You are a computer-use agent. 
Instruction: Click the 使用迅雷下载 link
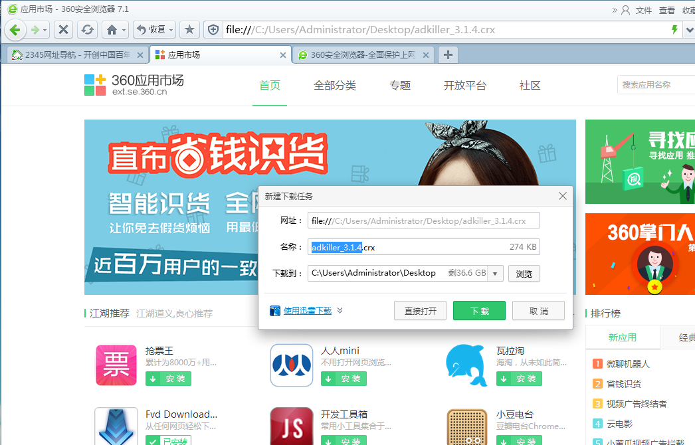pyautogui.click(x=307, y=310)
